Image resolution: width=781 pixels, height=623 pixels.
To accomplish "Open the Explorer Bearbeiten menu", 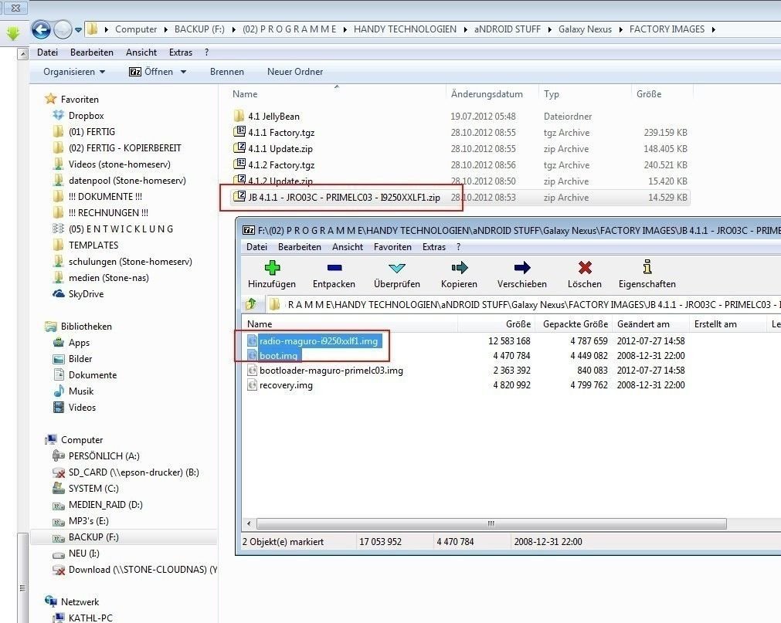I will pyautogui.click(x=92, y=52).
